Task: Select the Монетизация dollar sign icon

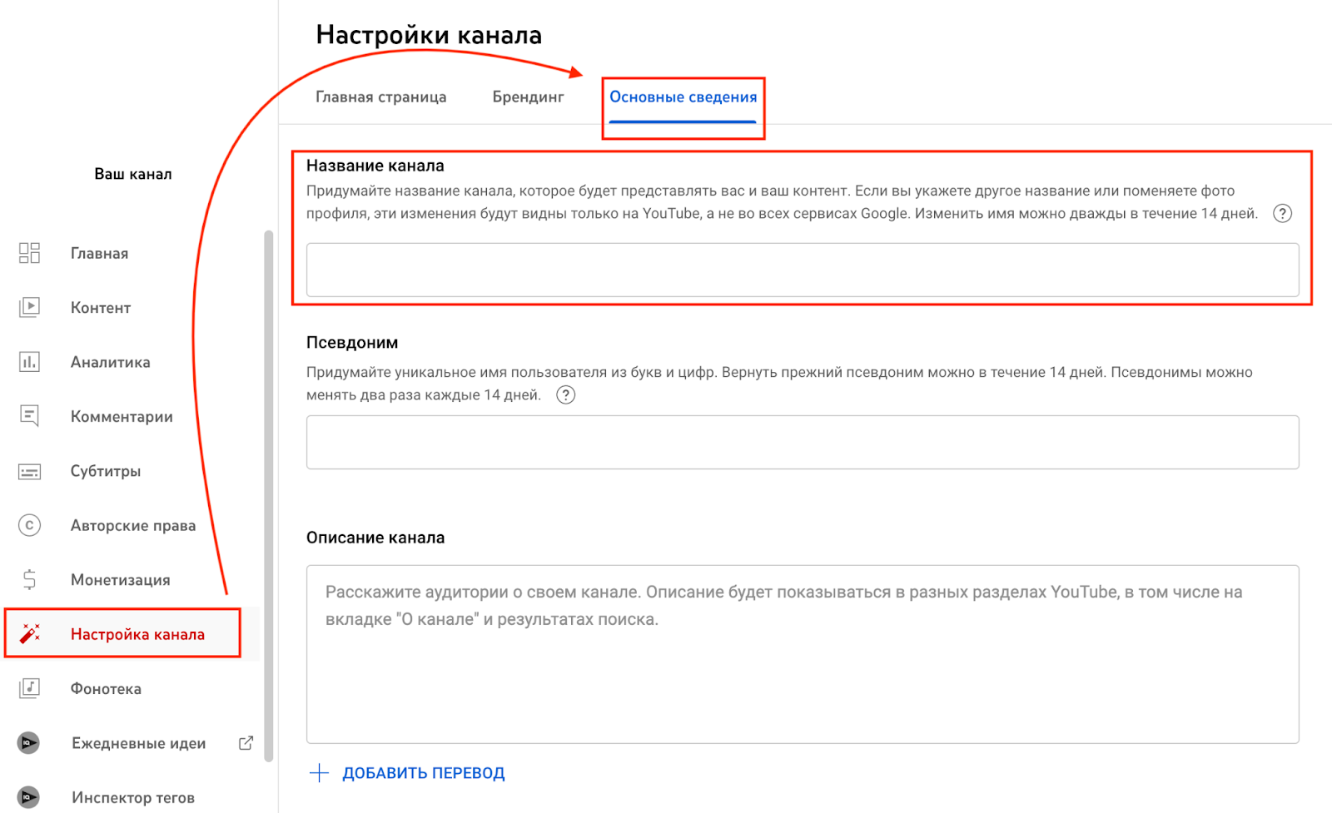Action: 29,579
